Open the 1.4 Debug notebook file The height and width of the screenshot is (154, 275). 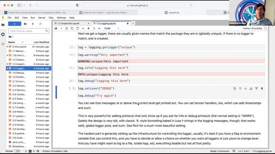29,73
